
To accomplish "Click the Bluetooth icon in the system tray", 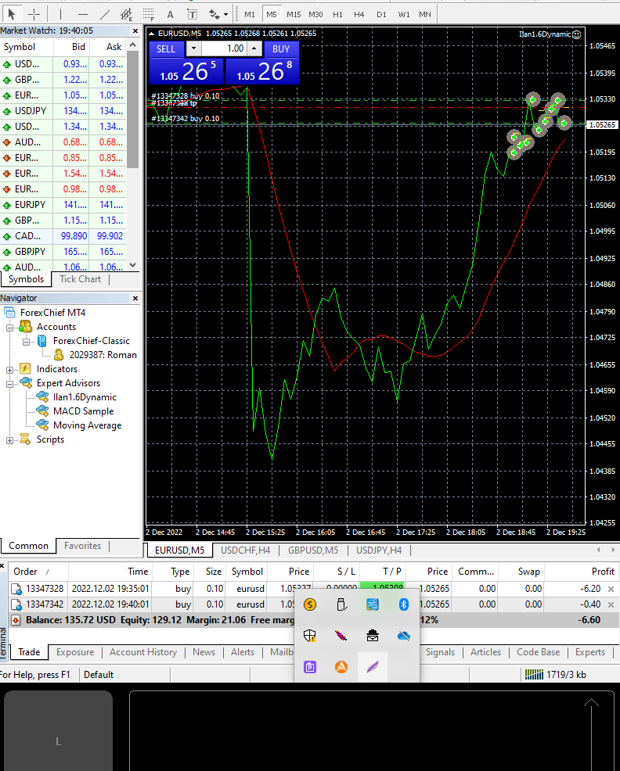I will (404, 604).
